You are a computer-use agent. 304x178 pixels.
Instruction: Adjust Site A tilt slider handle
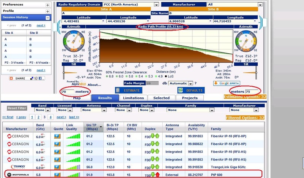pos(63,73)
